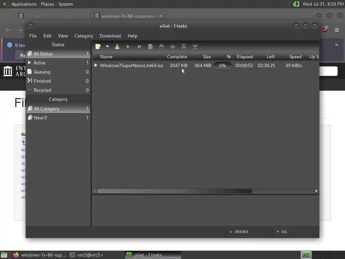Open the File menu in uGet
Screen dimensions: 345x259
33,36
